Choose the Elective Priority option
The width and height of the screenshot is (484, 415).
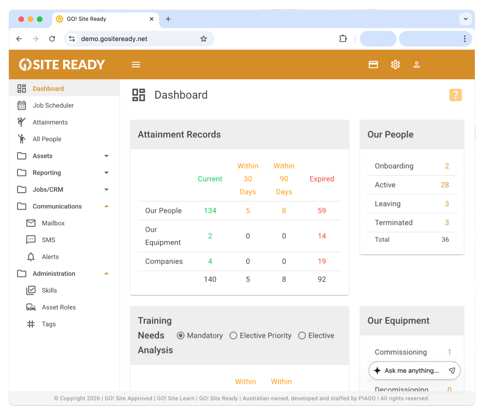pos(233,335)
